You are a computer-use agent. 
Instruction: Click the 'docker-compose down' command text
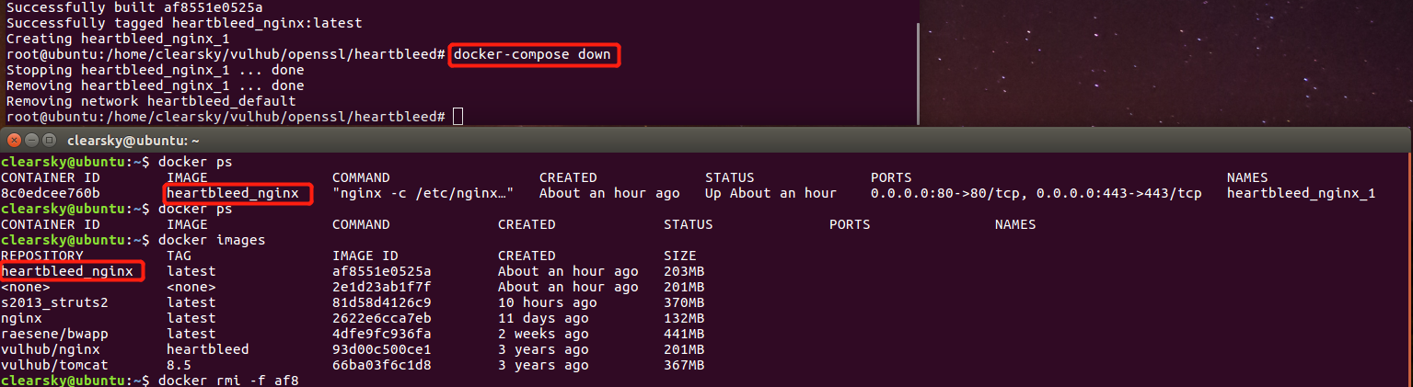532,54
